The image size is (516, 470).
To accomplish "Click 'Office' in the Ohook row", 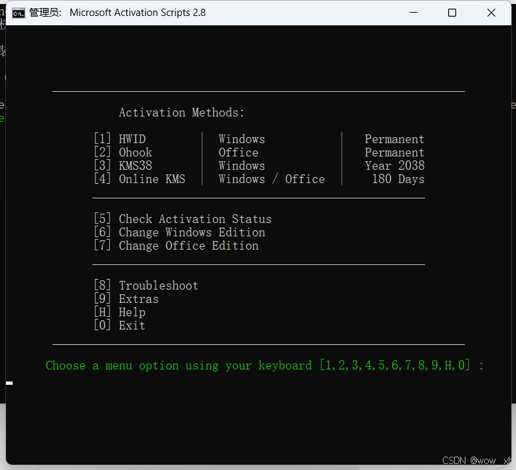I will [x=238, y=152].
